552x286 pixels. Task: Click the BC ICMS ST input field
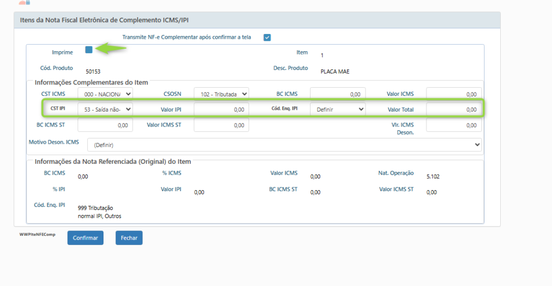click(x=105, y=125)
